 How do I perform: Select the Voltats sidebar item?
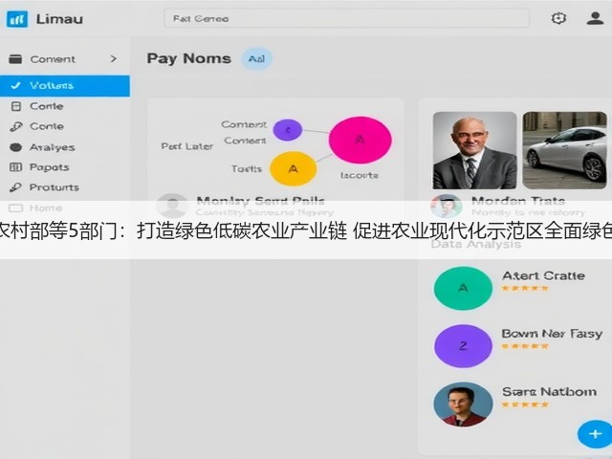[65, 85]
